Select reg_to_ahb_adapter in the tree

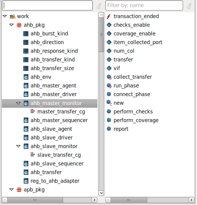coord(55,181)
